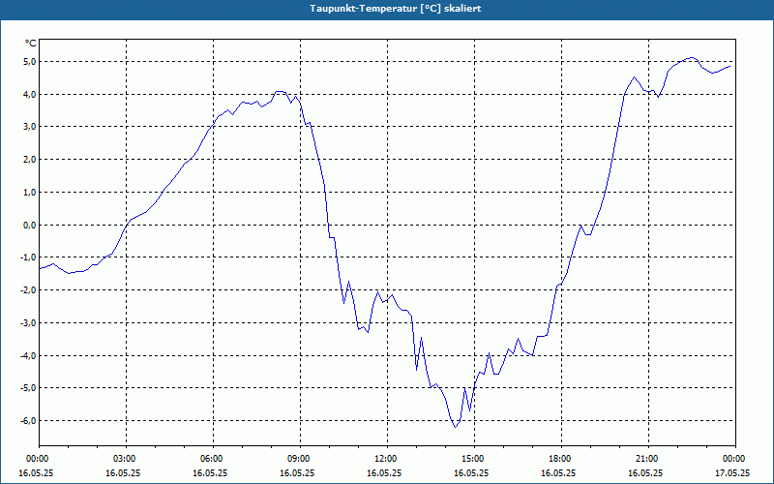Click the 03:00 time label

[x=126, y=459]
